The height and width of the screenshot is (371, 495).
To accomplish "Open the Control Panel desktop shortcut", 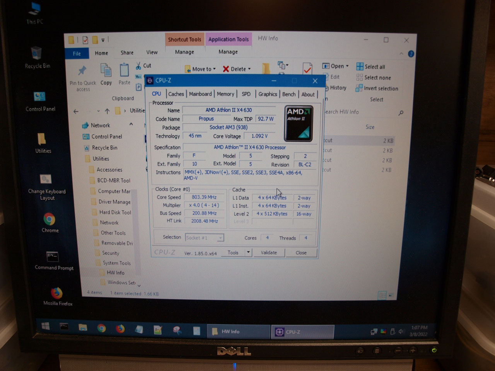I will (x=40, y=101).
